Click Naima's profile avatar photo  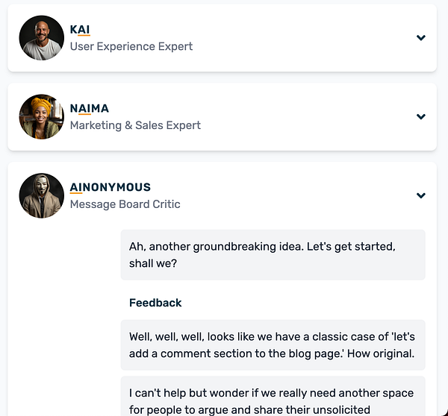[42, 117]
